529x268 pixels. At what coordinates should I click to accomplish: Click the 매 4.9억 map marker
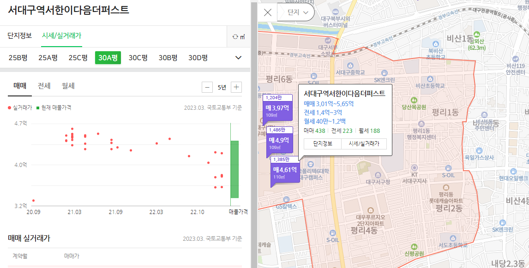point(279,142)
